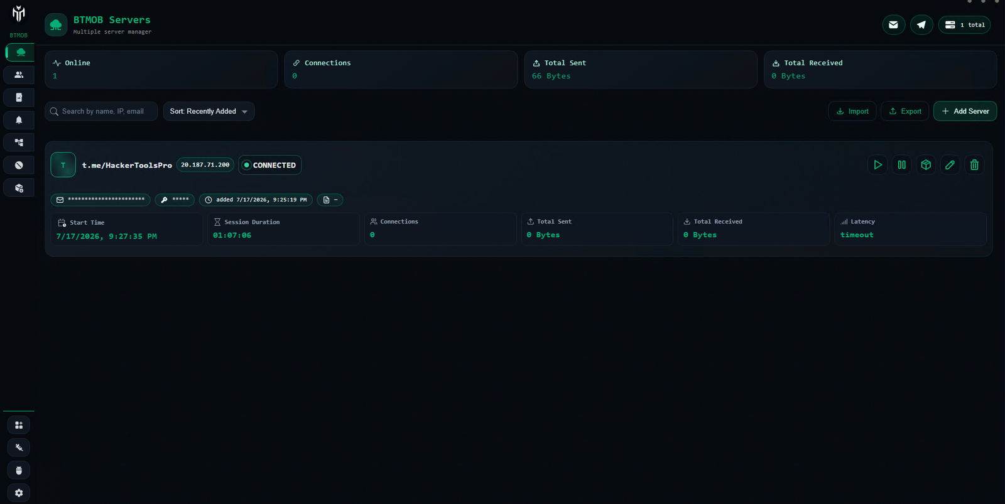Click the top Connections summary card

click(401, 70)
